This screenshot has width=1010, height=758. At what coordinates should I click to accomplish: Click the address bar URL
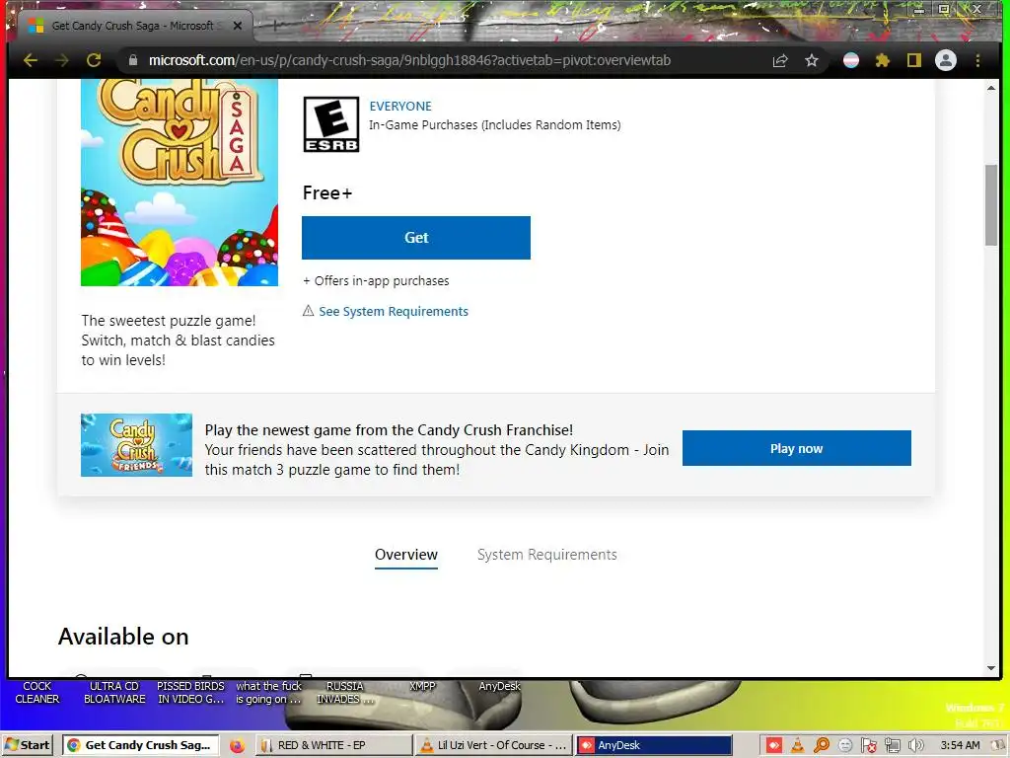click(409, 60)
